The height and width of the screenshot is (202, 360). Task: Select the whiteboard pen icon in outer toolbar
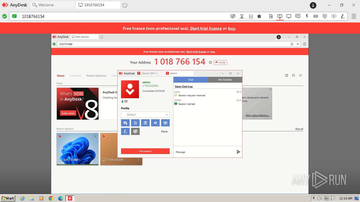(343, 16)
